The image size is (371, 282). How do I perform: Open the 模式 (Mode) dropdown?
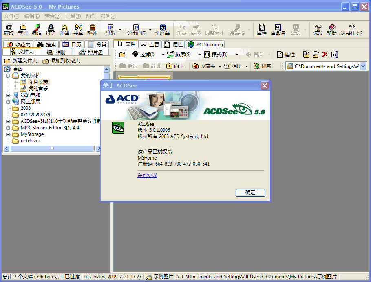tap(236, 55)
